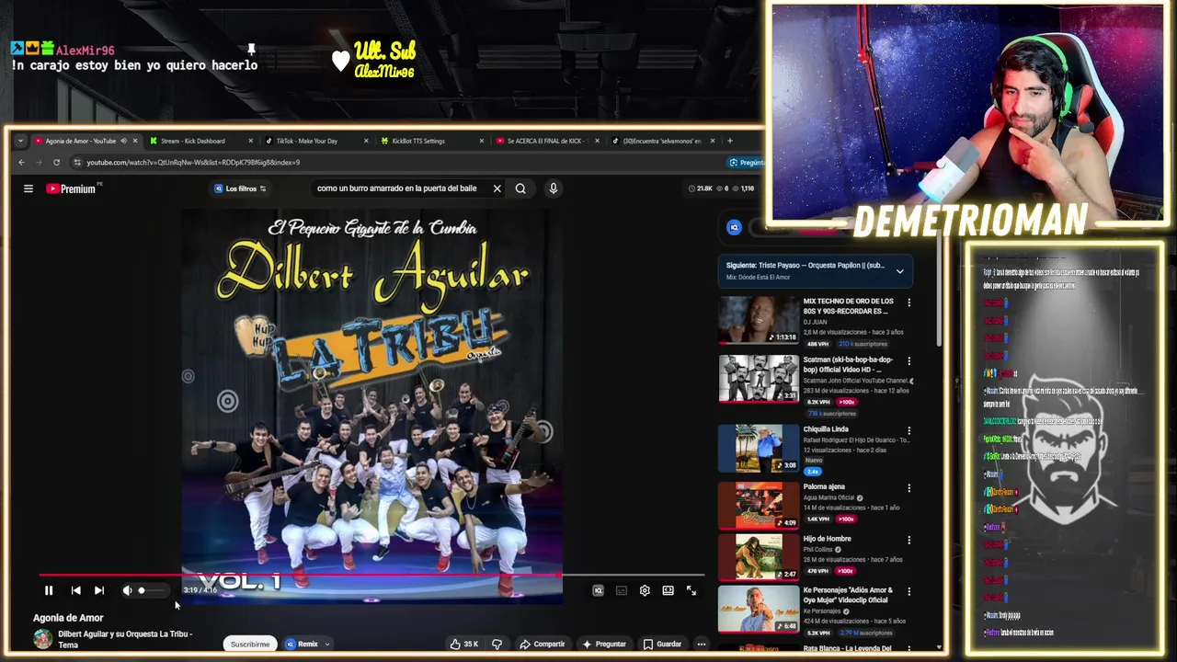Like the video with 35 K
The image size is (1177, 662).
(x=464, y=644)
